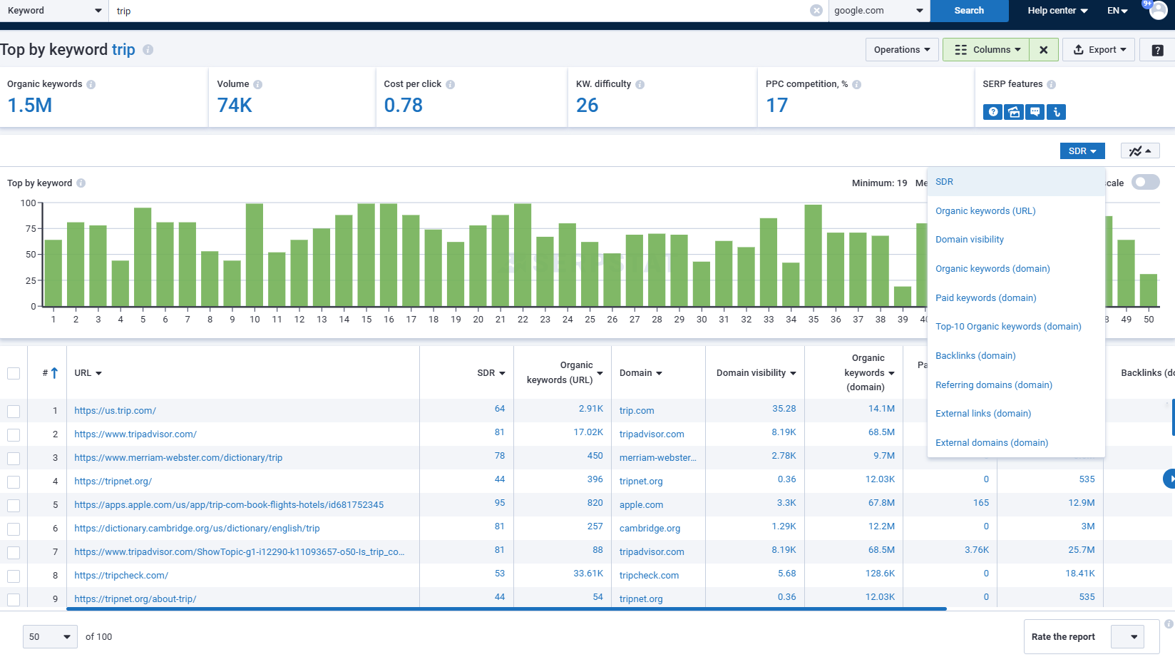Screen dimensions: 1175x662
Task: Open the https://tripcheck.com/ link
Action: tap(121, 576)
